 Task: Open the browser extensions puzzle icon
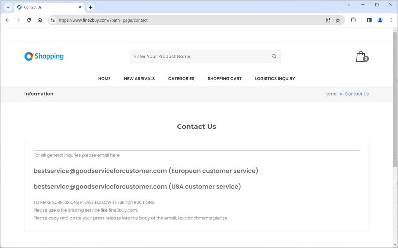point(353,20)
